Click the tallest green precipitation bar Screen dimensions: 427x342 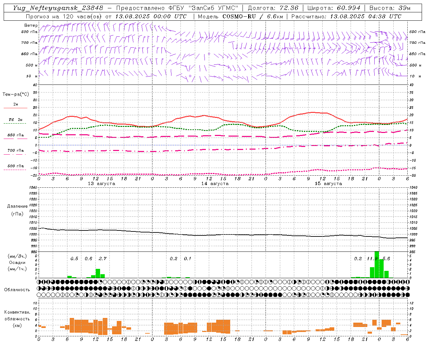(x=377, y=265)
